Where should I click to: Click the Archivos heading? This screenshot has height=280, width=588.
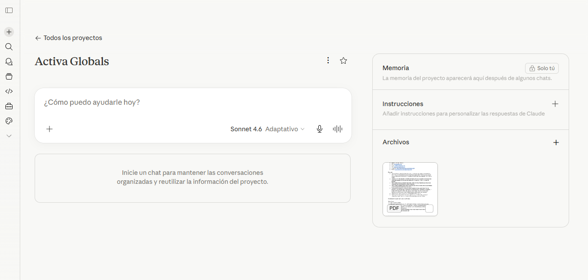(396, 142)
